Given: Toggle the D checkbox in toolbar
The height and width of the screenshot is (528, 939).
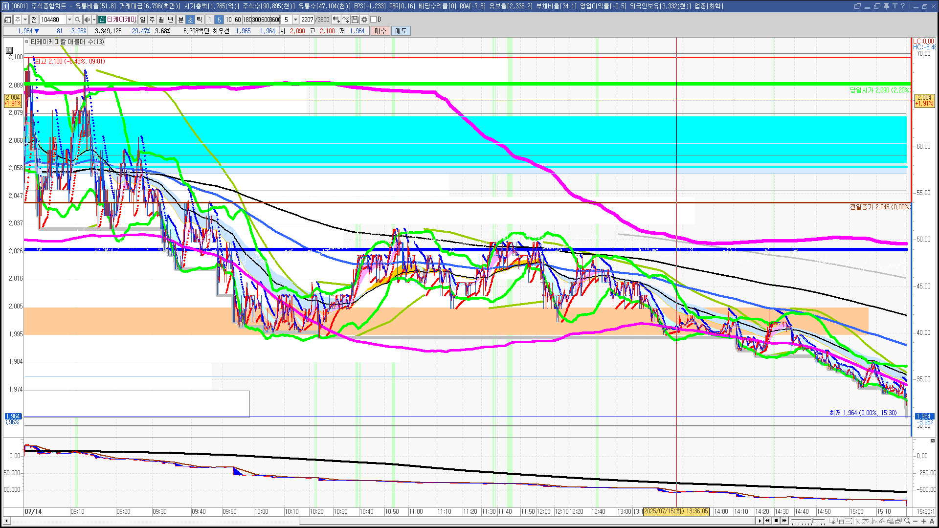Looking at the screenshot, I should (374, 20).
